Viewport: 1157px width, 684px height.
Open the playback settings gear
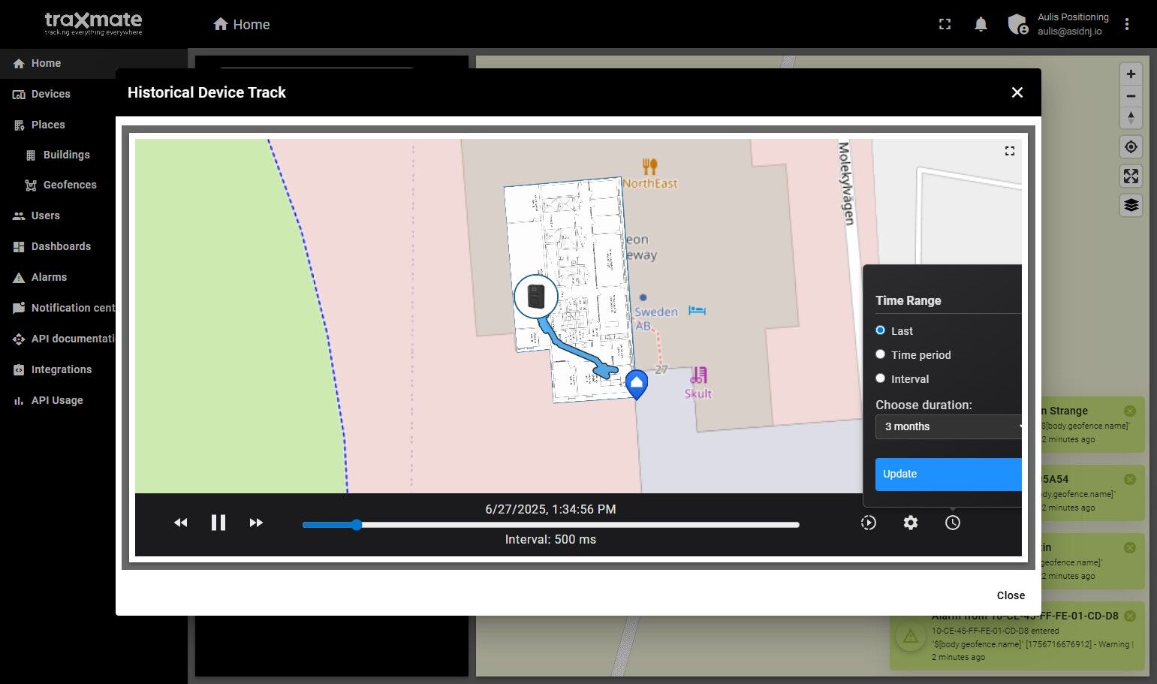(911, 523)
